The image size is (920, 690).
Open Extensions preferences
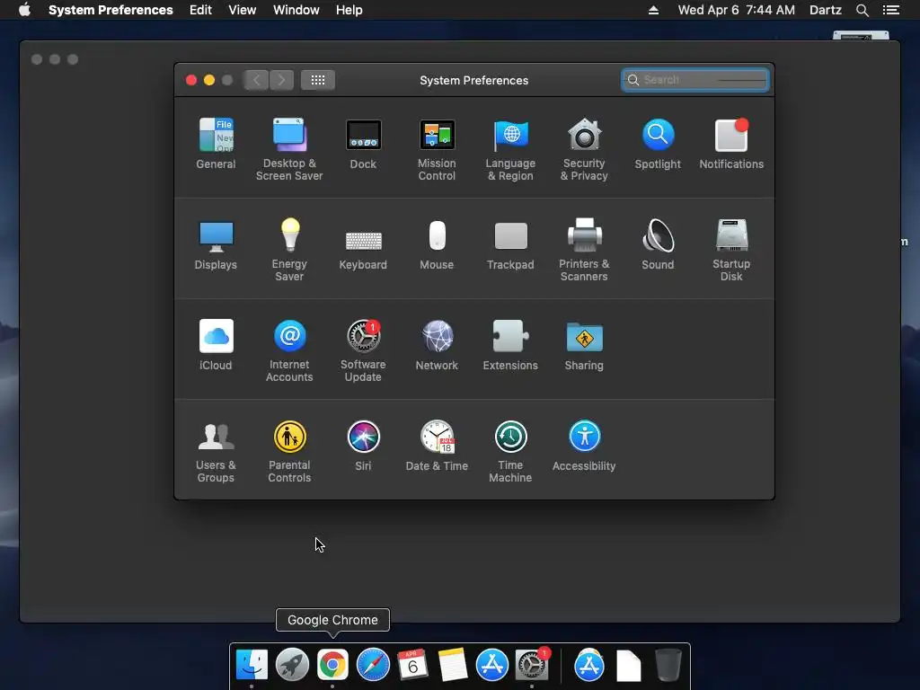tap(510, 345)
